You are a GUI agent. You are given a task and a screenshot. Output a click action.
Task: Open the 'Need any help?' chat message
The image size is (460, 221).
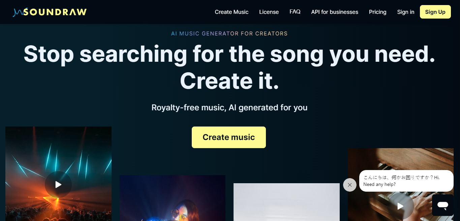point(406,181)
